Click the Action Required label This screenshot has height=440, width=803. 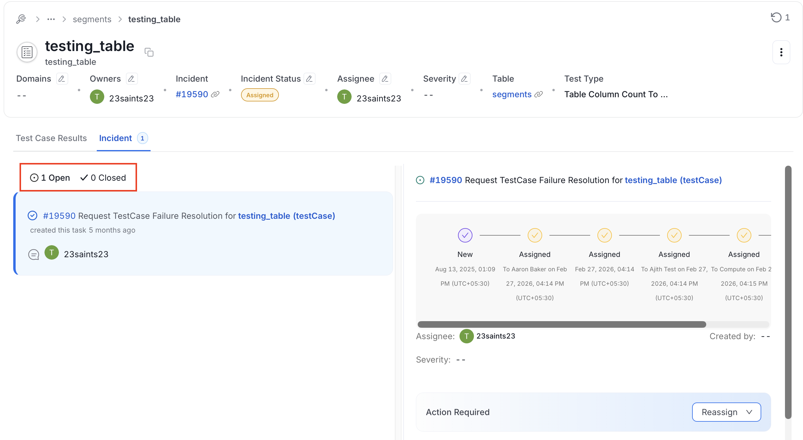click(458, 412)
